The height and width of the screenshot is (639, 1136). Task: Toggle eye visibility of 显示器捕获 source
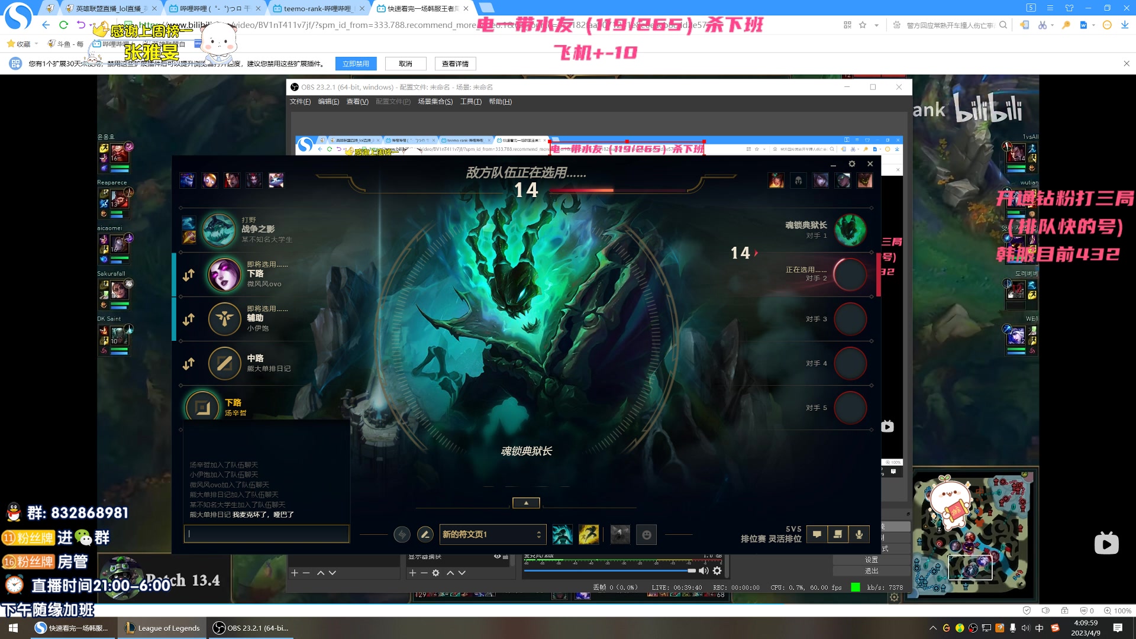(497, 556)
